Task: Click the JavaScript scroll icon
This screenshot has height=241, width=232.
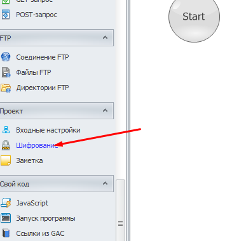Action: tap(6, 203)
